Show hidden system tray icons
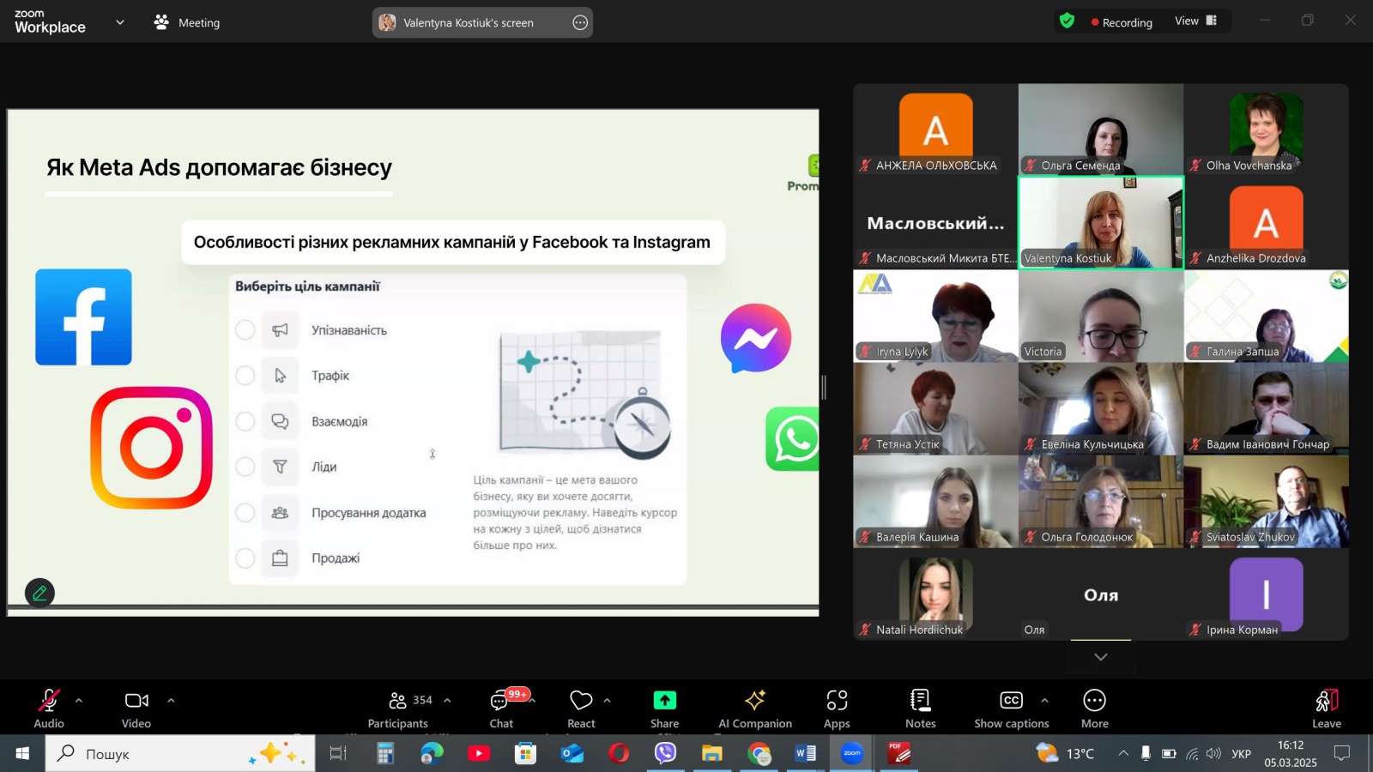Image resolution: width=1373 pixels, height=772 pixels. coord(1123,754)
